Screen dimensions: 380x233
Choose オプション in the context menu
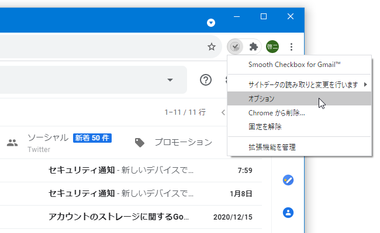tap(299, 98)
